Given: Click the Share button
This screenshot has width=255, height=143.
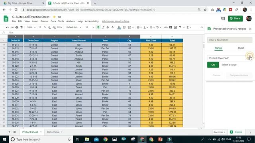Looking at the screenshot, I should [235, 19].
